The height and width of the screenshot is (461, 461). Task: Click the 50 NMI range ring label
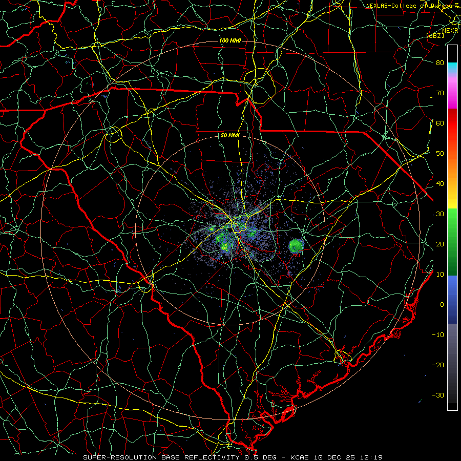[x=230, y=136]
